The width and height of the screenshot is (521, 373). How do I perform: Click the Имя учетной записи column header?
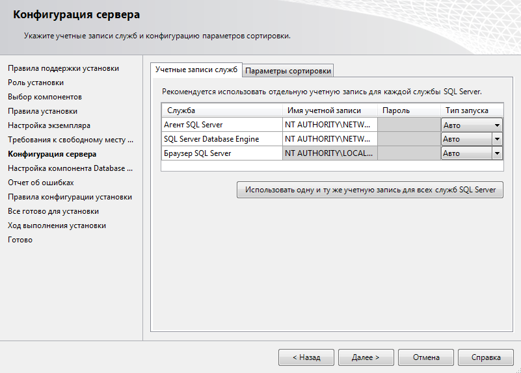(x=330, y=110)
